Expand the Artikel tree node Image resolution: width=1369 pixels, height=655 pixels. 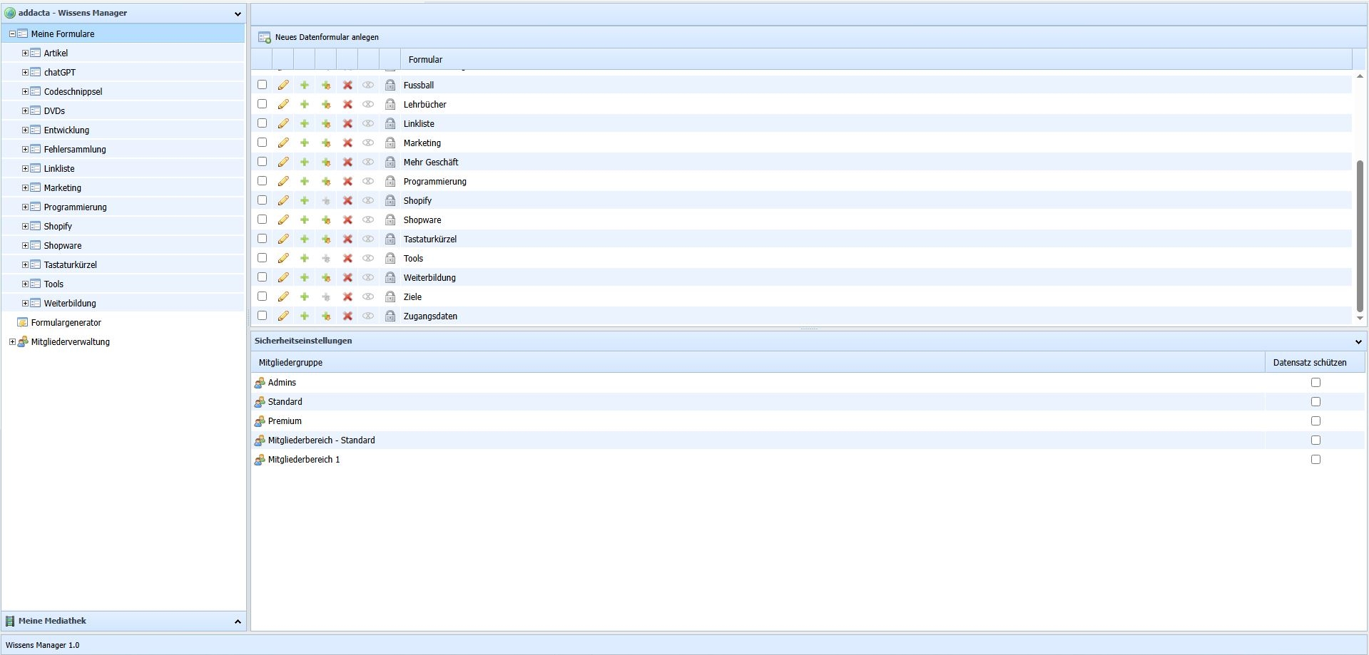click(x=25, y=53)
